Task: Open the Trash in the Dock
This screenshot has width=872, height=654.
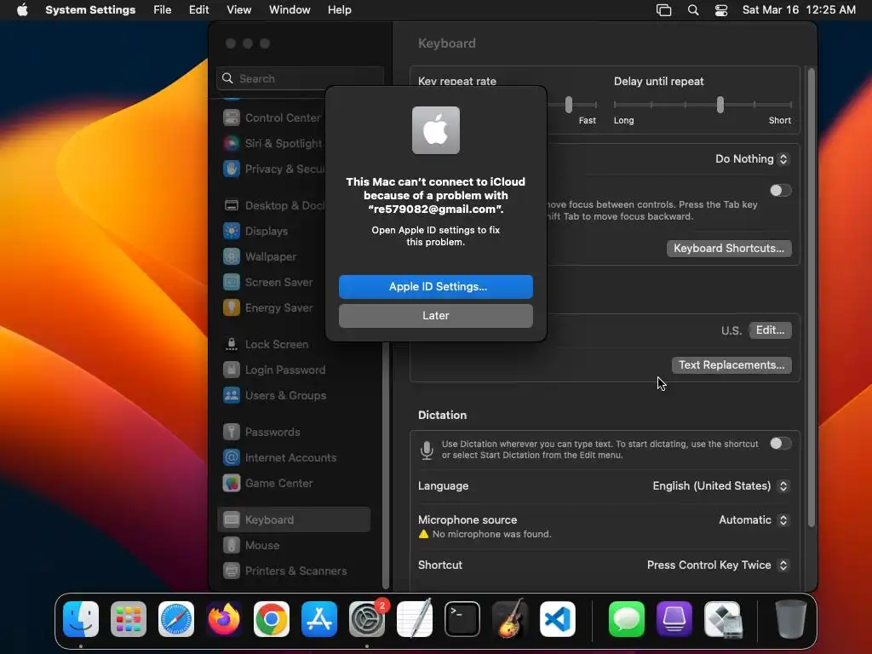Action: click(791, 619)
